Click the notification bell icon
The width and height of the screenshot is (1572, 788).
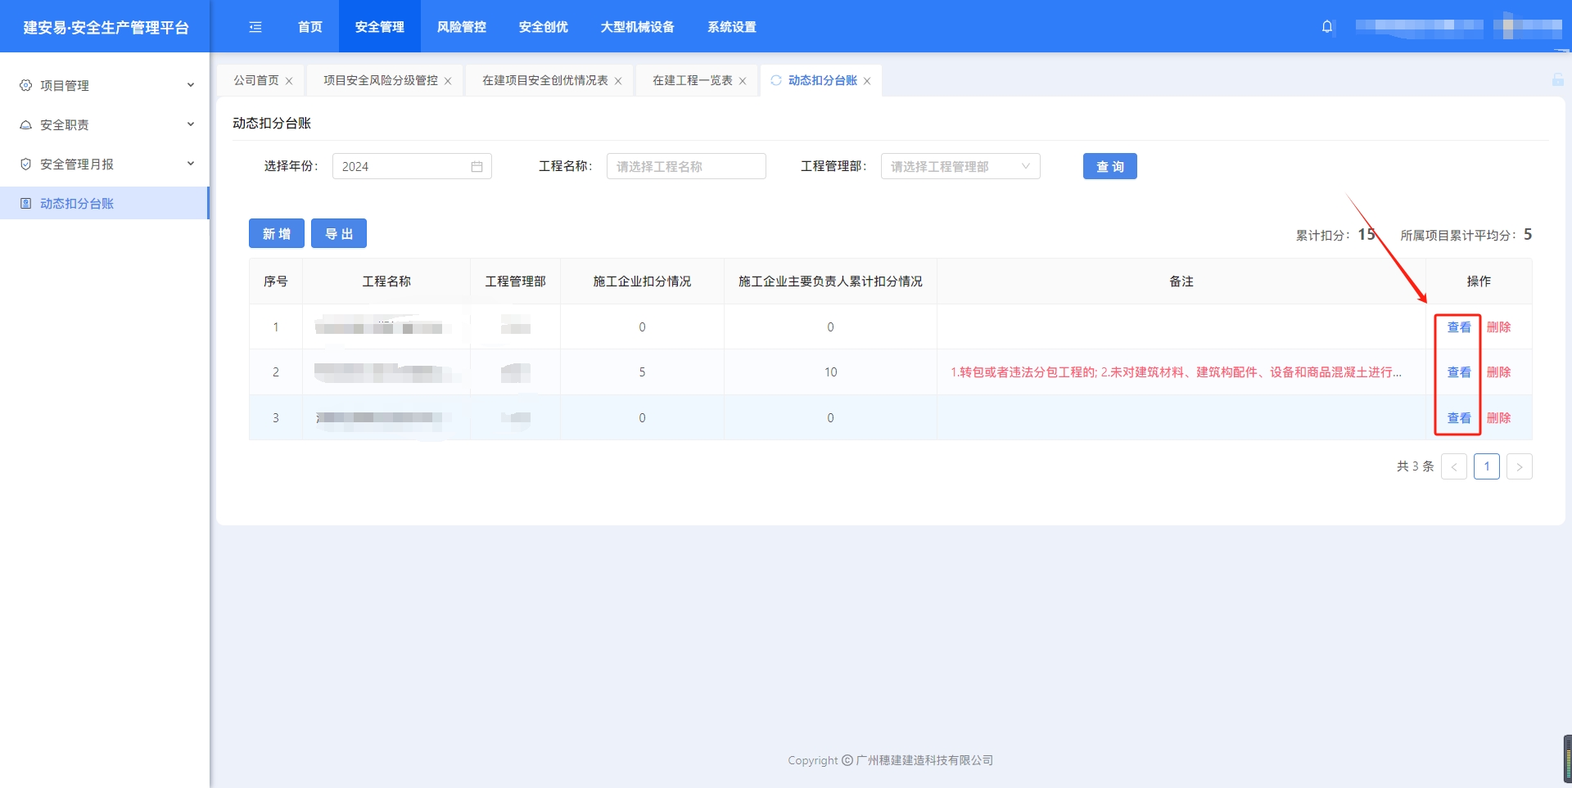coord(1327,27)
